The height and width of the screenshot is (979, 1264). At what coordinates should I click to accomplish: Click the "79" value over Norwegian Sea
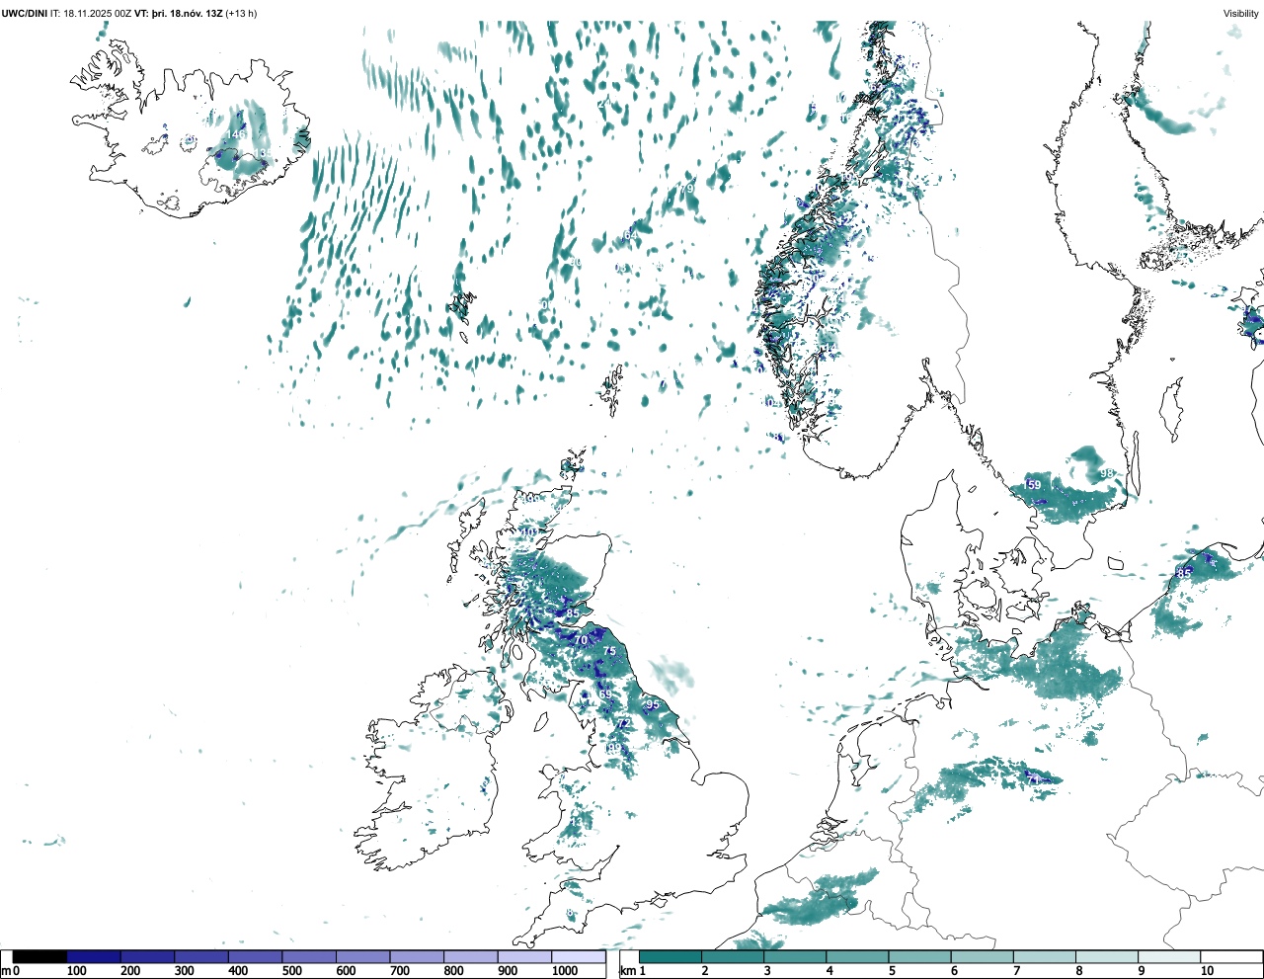point(687,188)
